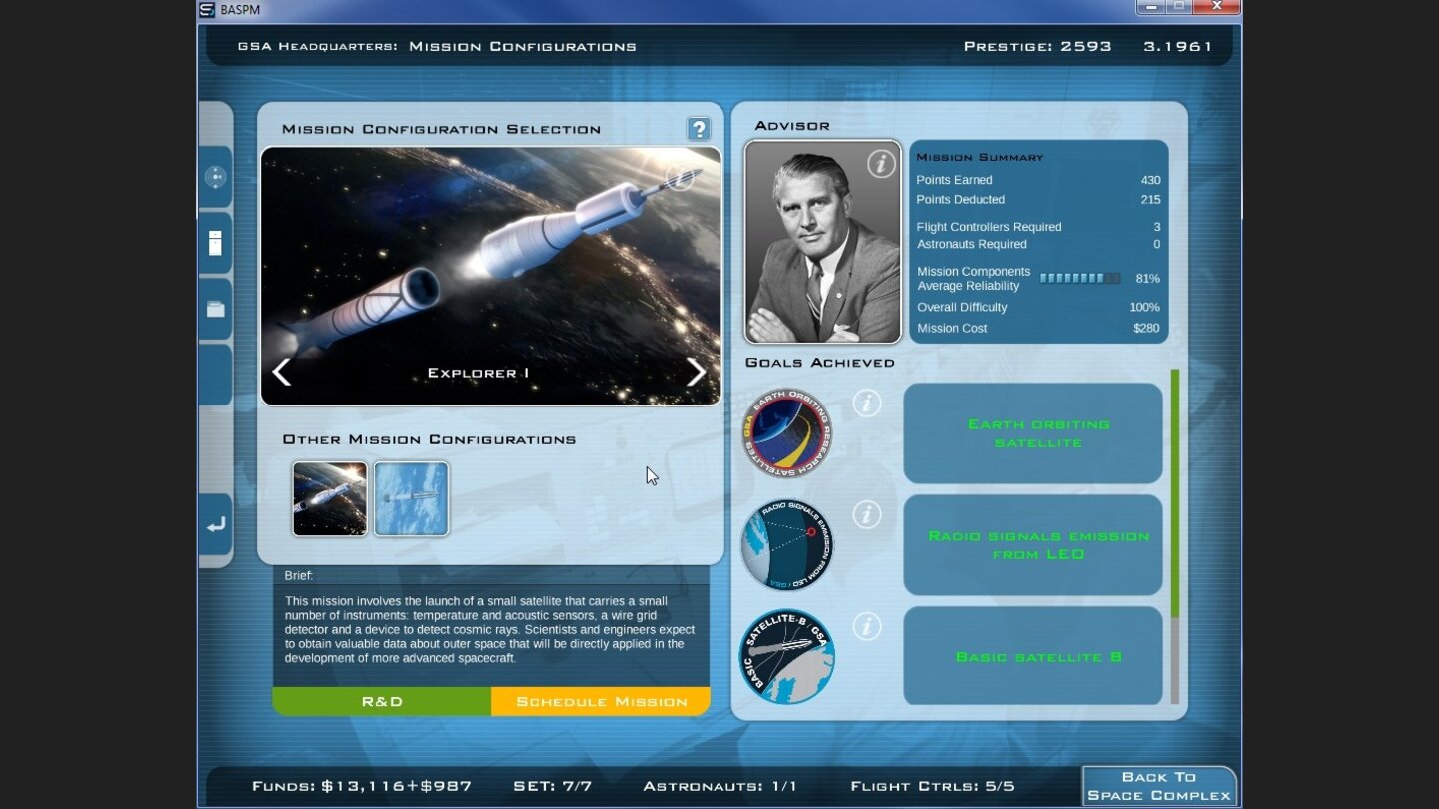Click the Basic Satellite-B mission patch
This screenshot has width=1439, height=809.
[786, 655]
